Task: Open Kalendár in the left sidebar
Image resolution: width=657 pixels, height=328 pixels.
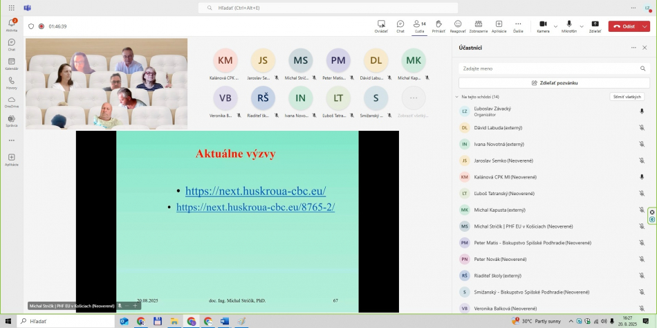Action: click(11, 64)
